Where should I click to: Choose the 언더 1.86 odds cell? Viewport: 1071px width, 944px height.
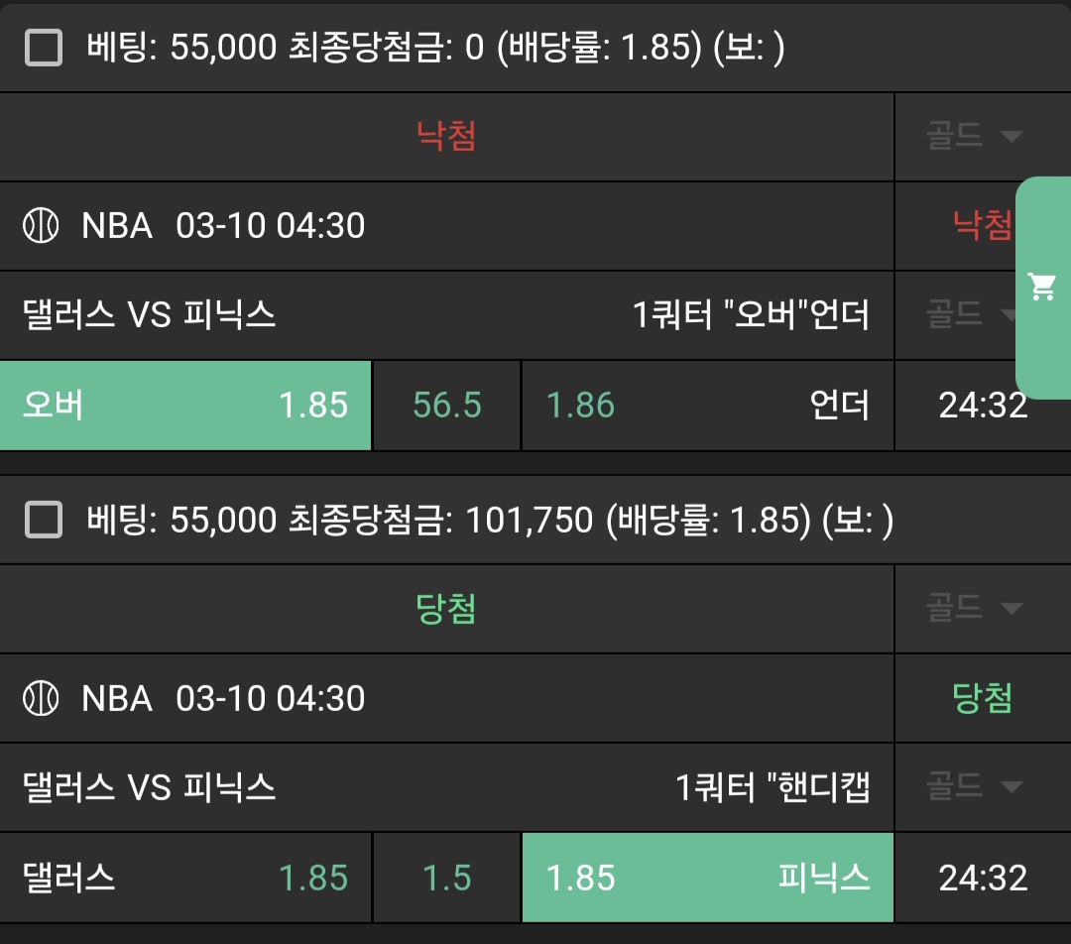click(x=707, y=405)
